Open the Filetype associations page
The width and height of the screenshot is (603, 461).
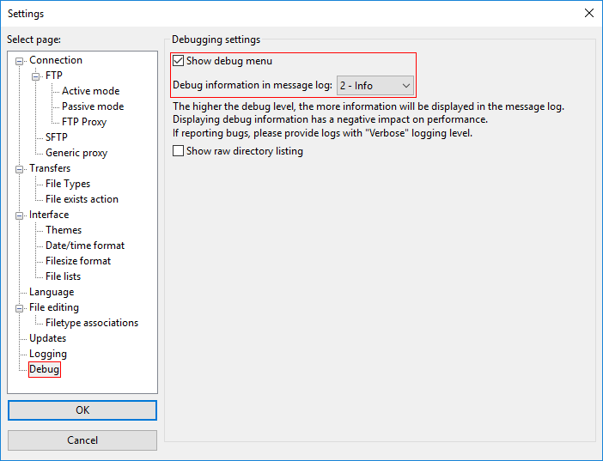point(92,323)
